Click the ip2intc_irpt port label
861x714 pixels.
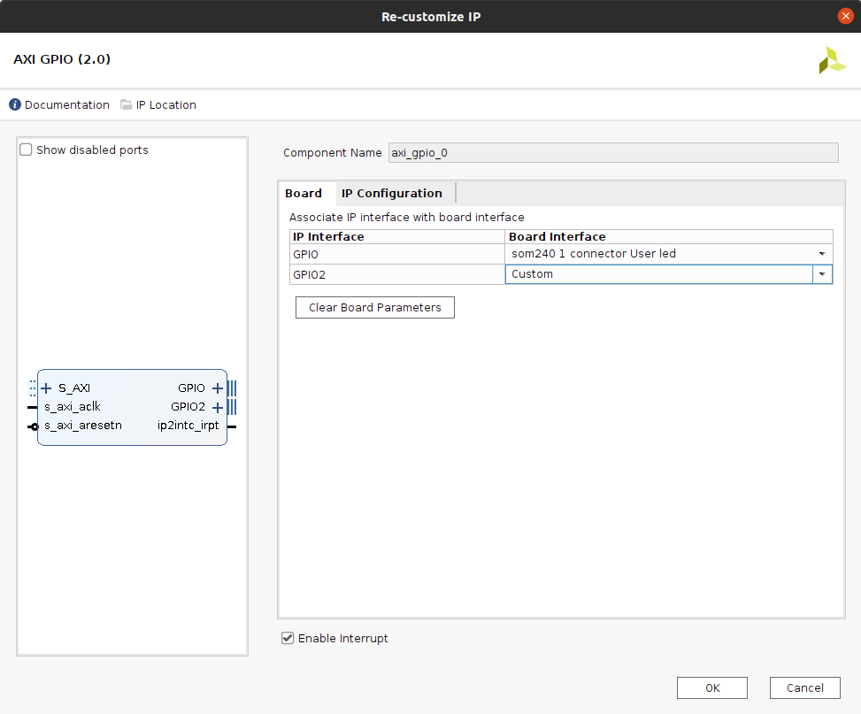point(188,426)
